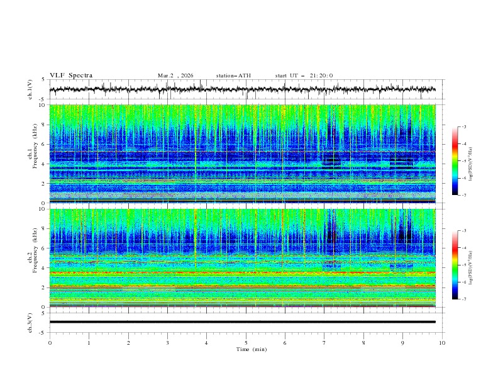The image size is (498, 385).
Task: Click the ch.2 spectrogram panel
Action: tap(242, 258)
